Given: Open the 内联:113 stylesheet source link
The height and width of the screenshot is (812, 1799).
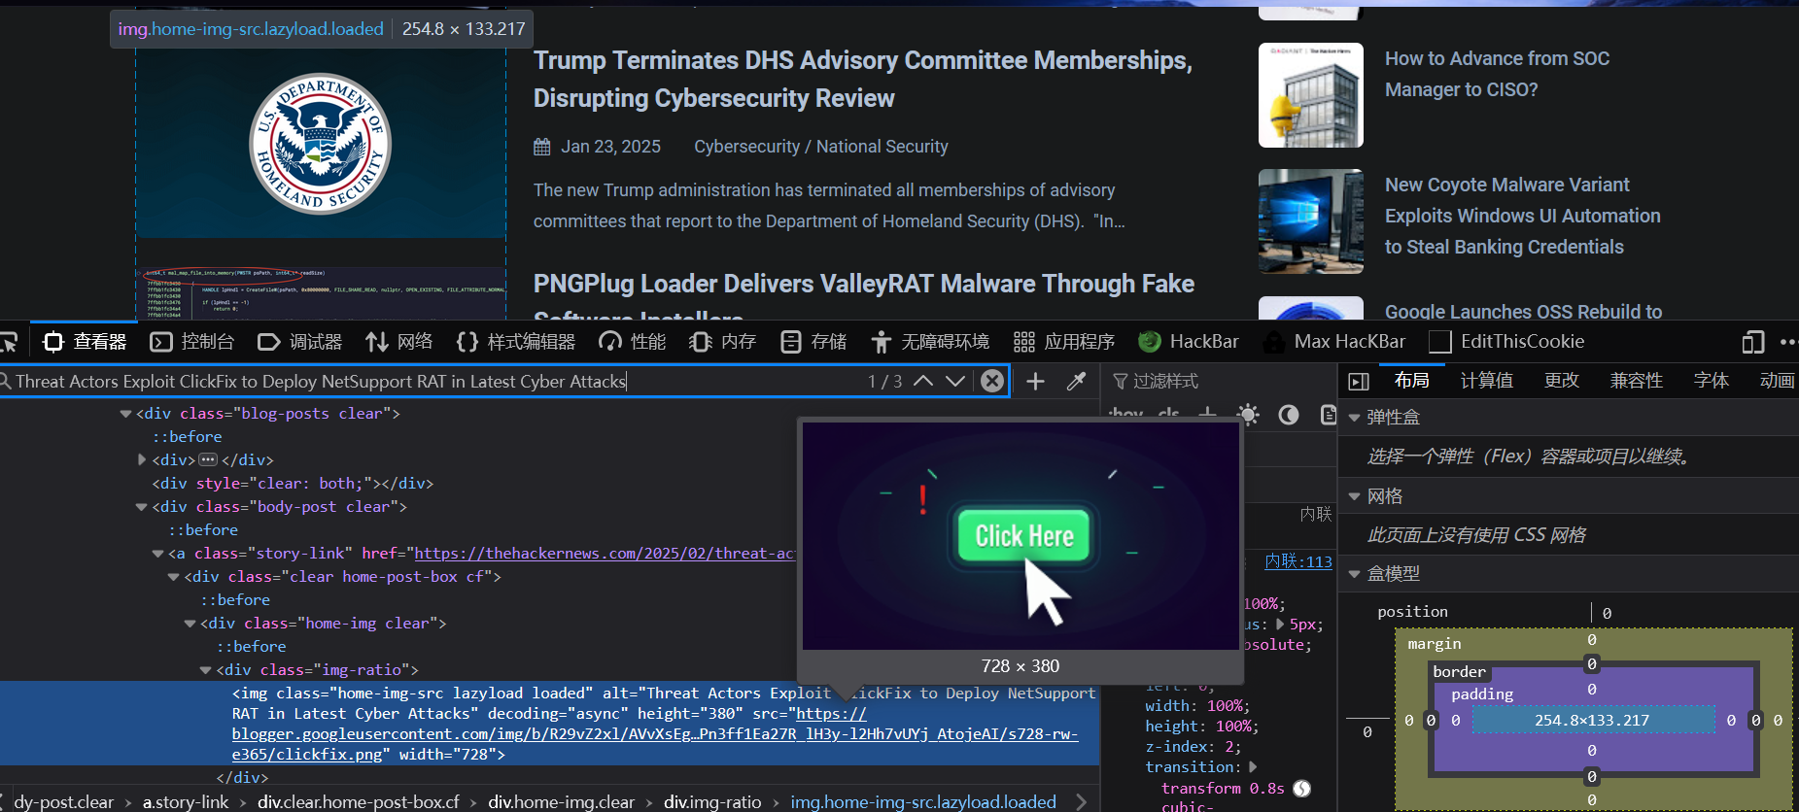Looking at the screenshot, I should point(1298,561).
